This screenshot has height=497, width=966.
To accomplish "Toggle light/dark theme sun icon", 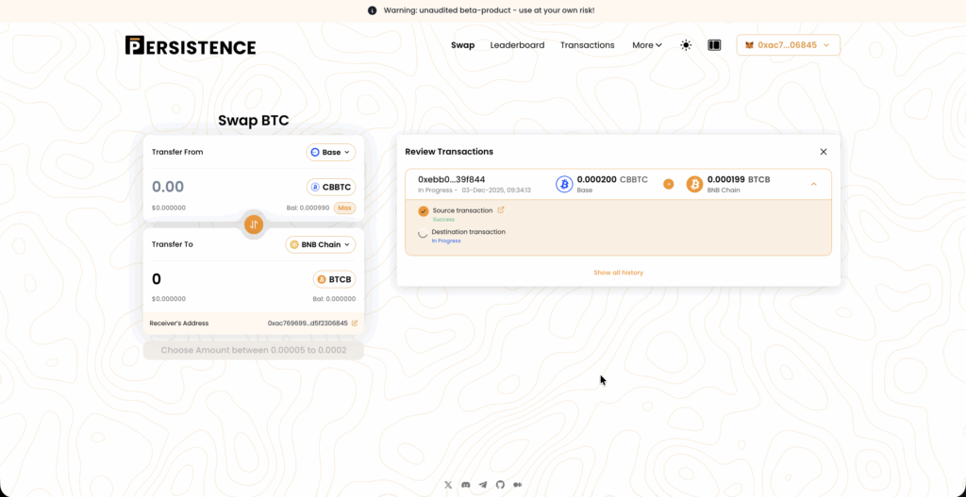I will click(686, 45).
